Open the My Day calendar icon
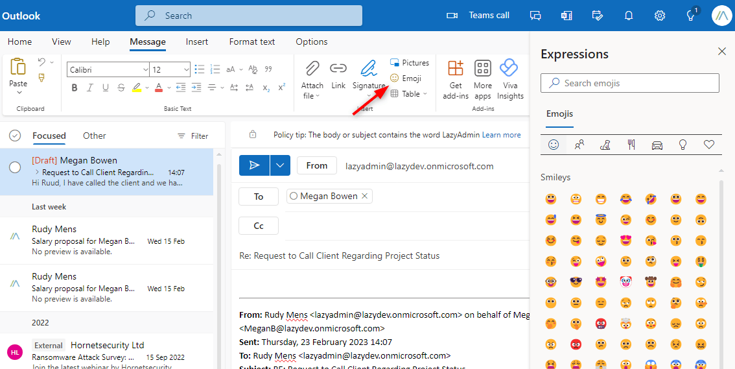 pos(597,16)
